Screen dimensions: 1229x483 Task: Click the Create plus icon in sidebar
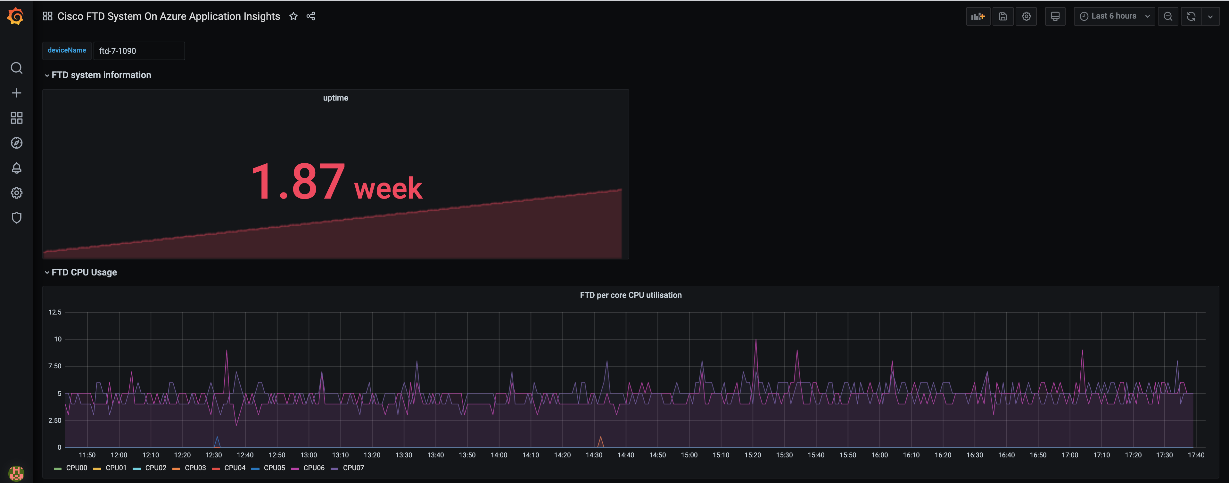16,93
